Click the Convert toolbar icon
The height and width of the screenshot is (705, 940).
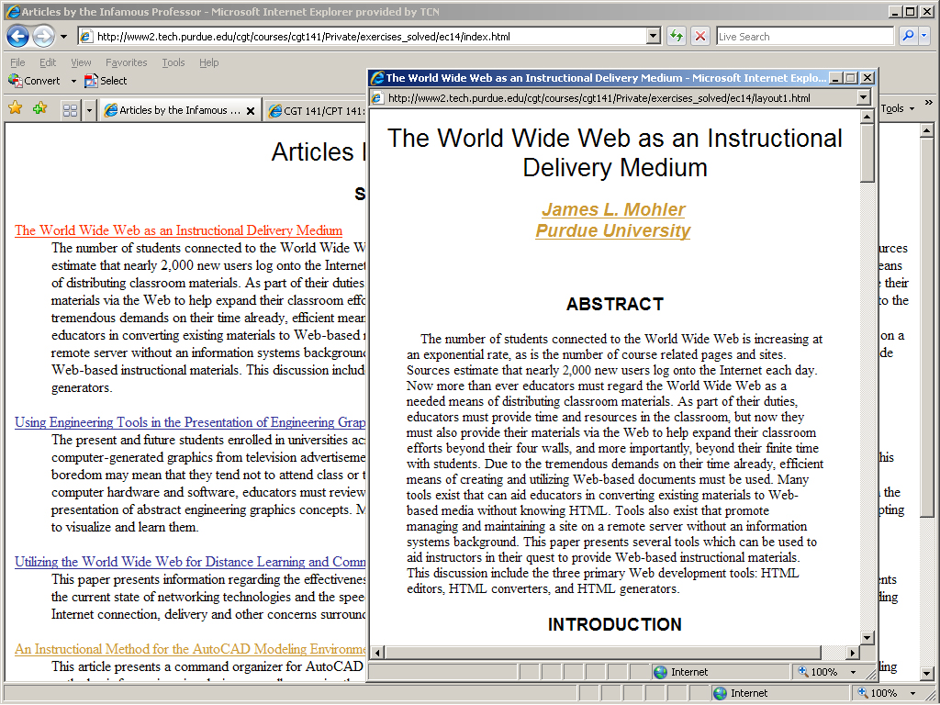tap(34, 81)
